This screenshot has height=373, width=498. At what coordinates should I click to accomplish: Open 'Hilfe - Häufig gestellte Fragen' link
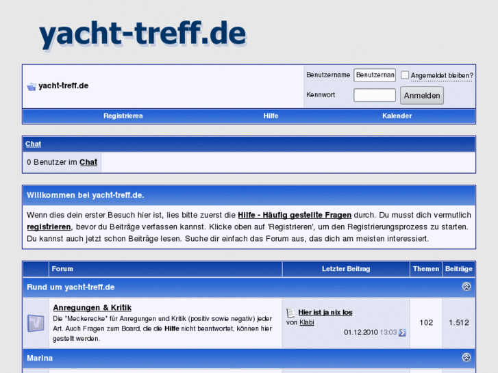coord(295,215)
